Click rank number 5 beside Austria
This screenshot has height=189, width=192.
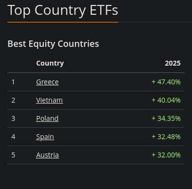coord(13,155)
